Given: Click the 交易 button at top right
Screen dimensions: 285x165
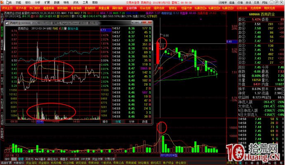Looking at the screenshot, I should [256, 2].
